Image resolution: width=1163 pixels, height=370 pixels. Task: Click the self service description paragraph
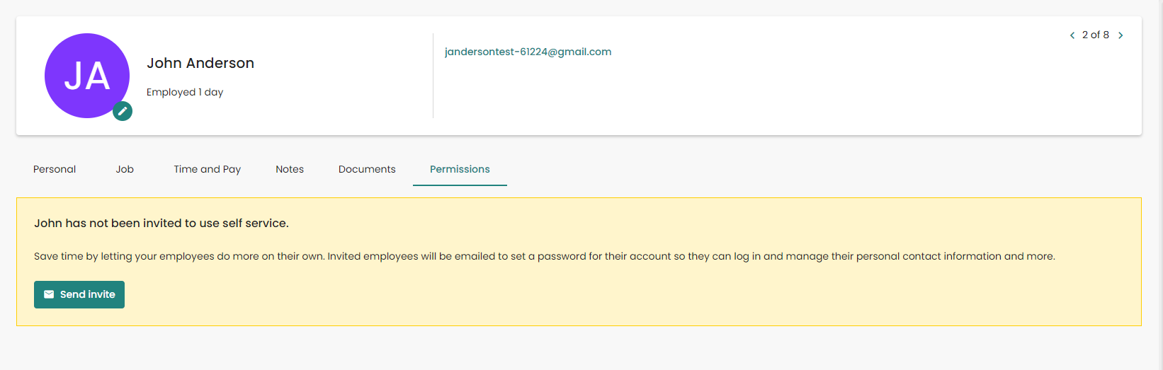point(544,256)
